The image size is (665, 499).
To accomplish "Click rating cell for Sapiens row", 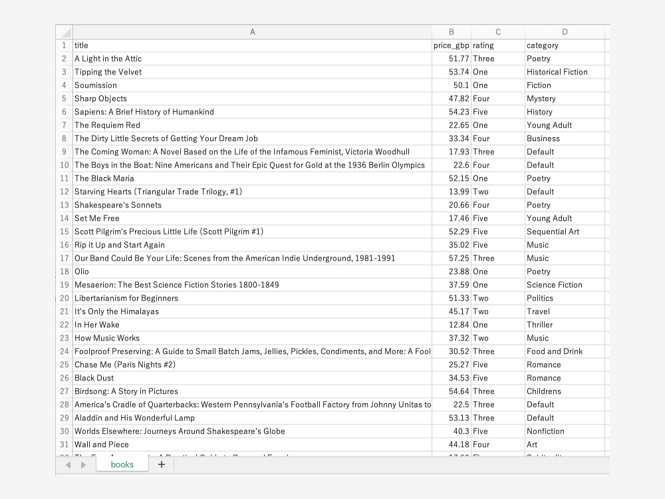I will (498, 112).
